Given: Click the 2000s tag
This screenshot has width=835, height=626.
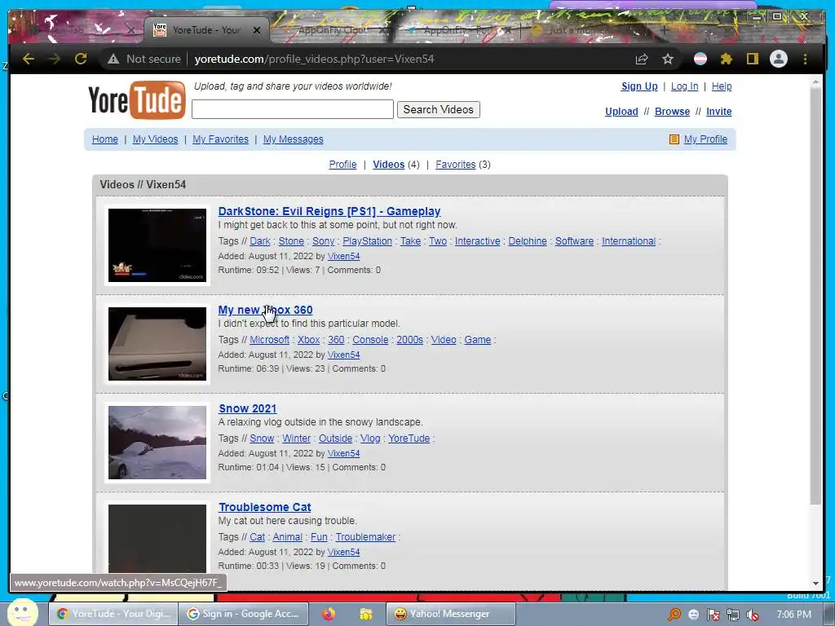Looking at the screenshot, I should 409,340.
